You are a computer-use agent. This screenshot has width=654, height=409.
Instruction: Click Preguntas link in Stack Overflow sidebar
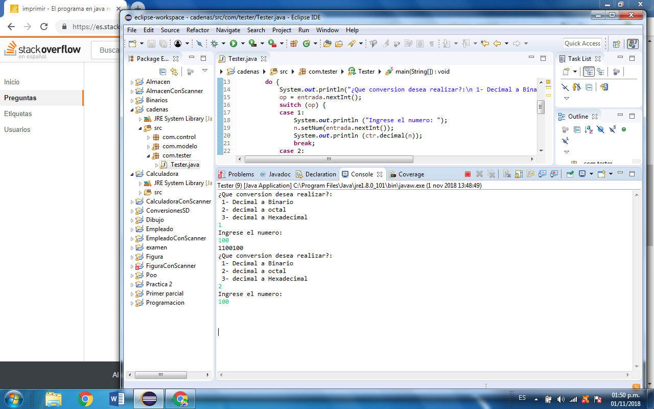pos(20,98)
